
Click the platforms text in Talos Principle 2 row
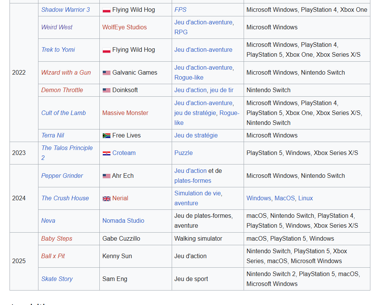(x=302, y=153)
